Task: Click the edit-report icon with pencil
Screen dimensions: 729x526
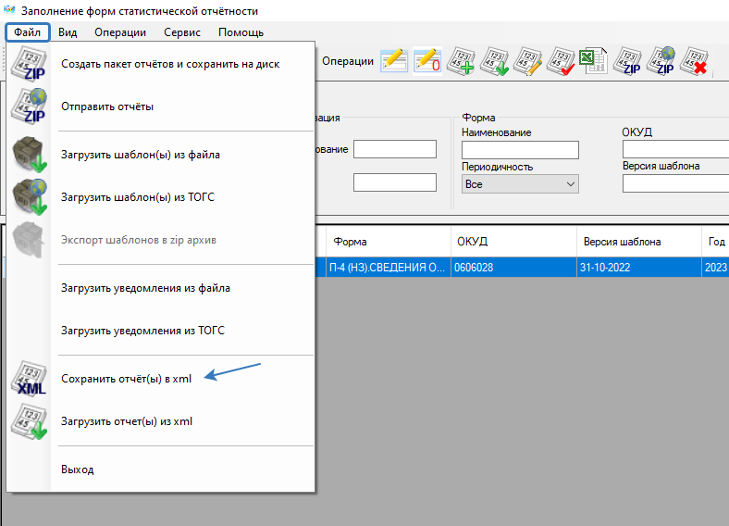Action: 527,60
